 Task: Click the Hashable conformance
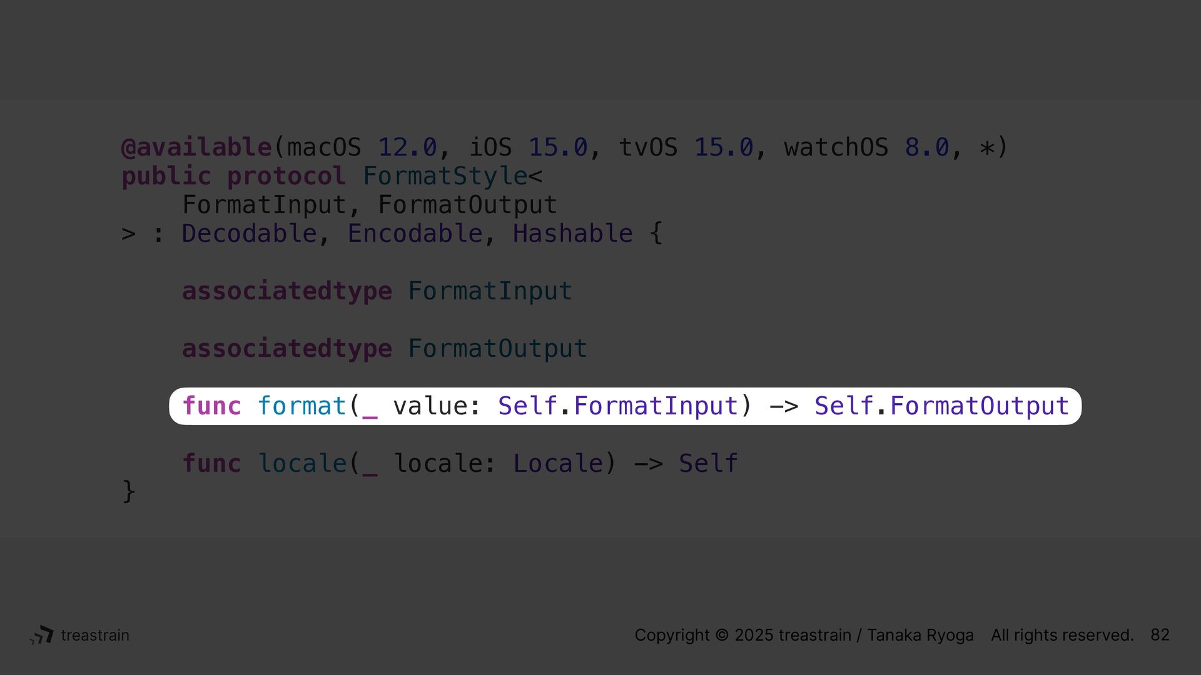coord(573,234)
